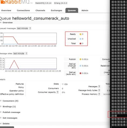This screenshot has height=128, width=127.
Task: Click Queued messages last minute range link
Action: [x=23, y=28]
